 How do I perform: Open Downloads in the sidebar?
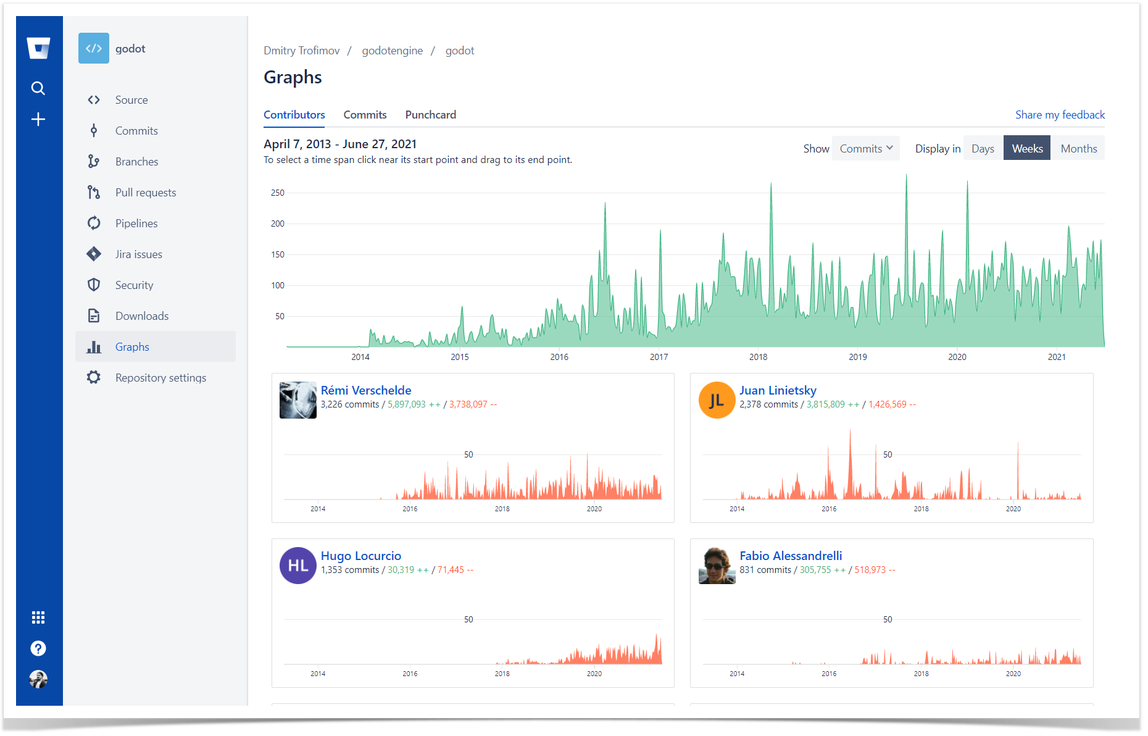pyautogui.click(x=156, y=316)
